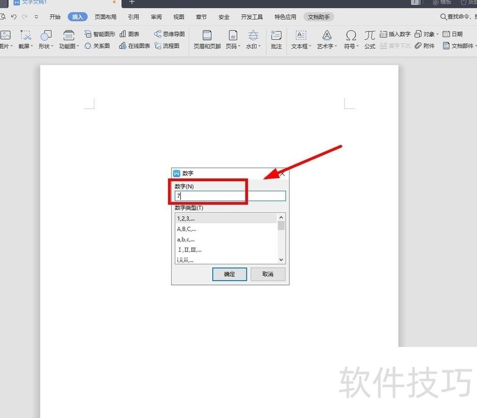Insert a picture with the 图片 icon
This screenshot has width=477, height=418.
tap(5, 36)
